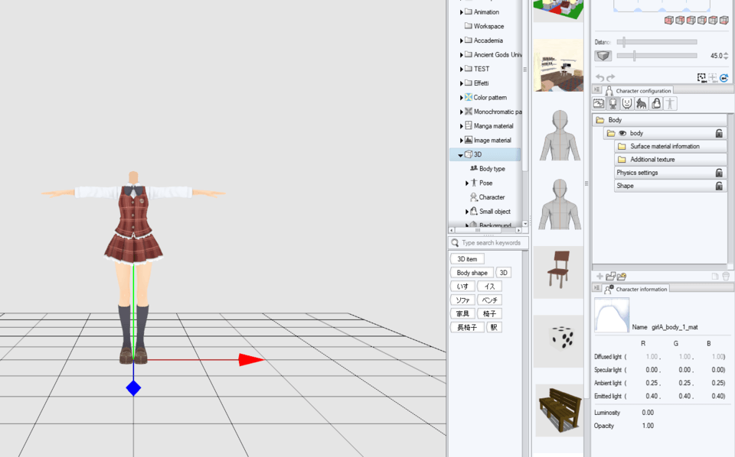Screen dimensions: 735x457
Task: Expand the Manga material arrow
Action: click(461, 126)
